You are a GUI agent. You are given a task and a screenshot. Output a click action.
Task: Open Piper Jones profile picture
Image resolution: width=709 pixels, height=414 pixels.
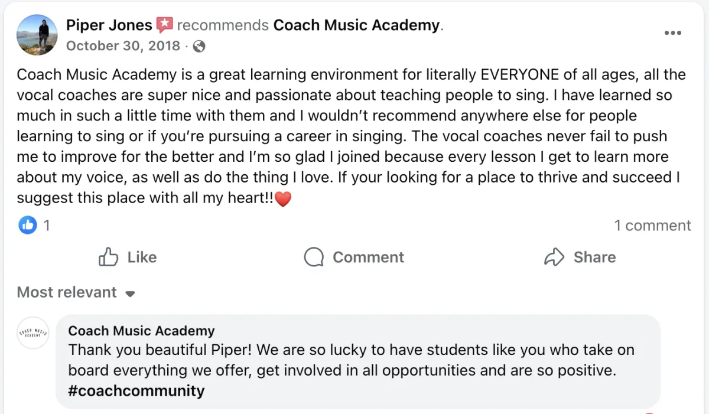point(37,35)
